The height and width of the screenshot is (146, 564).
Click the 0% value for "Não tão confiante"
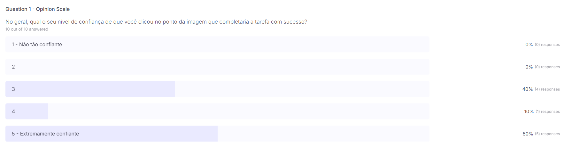pyautogui.click(x=529, y=45)
